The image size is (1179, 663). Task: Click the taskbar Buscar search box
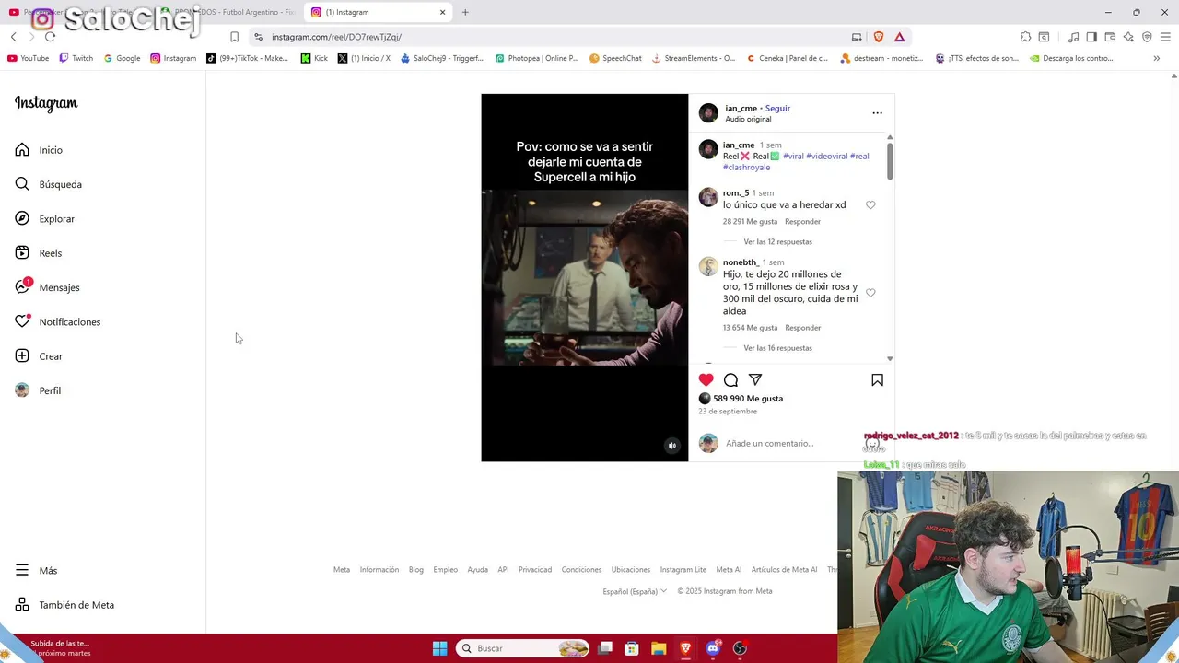[523, 648]
